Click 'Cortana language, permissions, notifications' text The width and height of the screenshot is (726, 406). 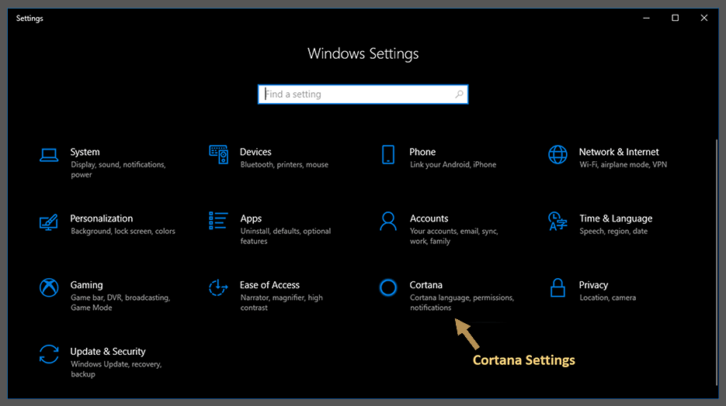tap(462, 302)
